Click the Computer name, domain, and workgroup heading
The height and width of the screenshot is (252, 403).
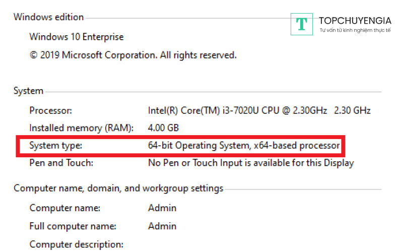pos(118,188)
